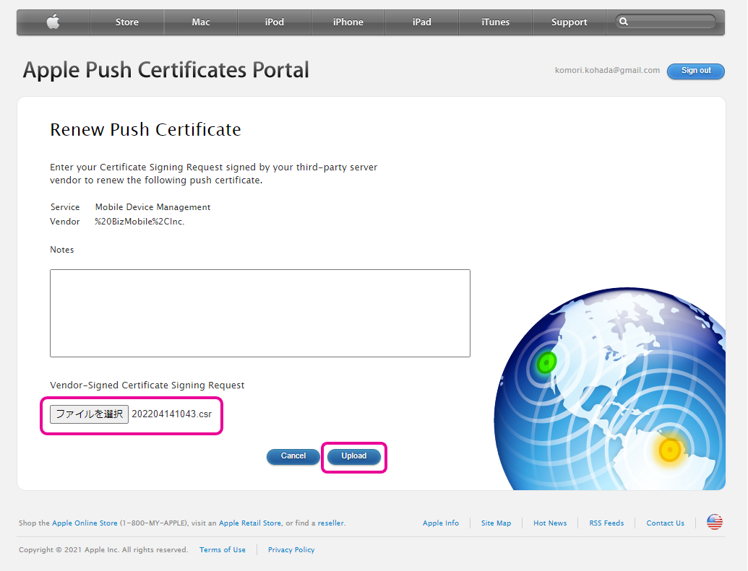The width and height of the screenshot is (748, 571).
Task: Open the Terms of Use link
Action: [223, 550]
